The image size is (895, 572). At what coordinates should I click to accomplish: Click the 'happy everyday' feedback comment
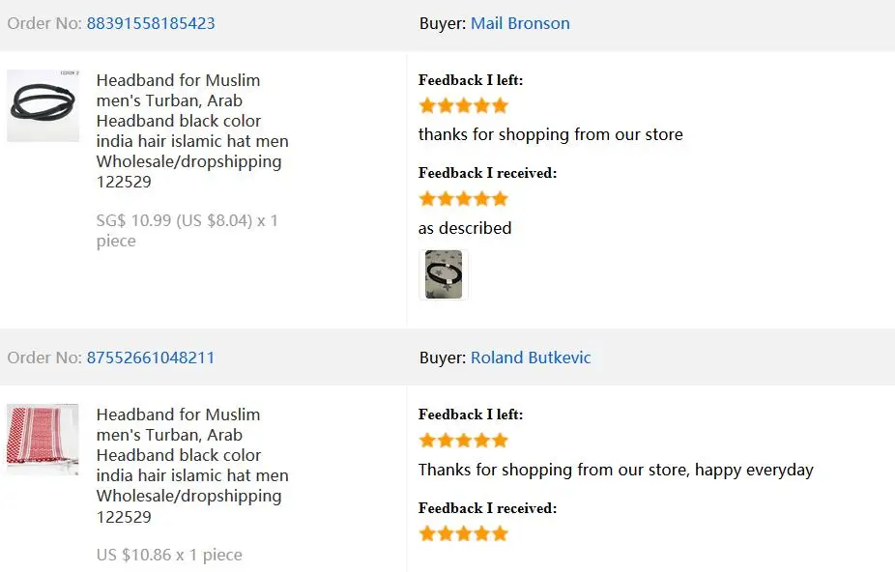point(616,470)
